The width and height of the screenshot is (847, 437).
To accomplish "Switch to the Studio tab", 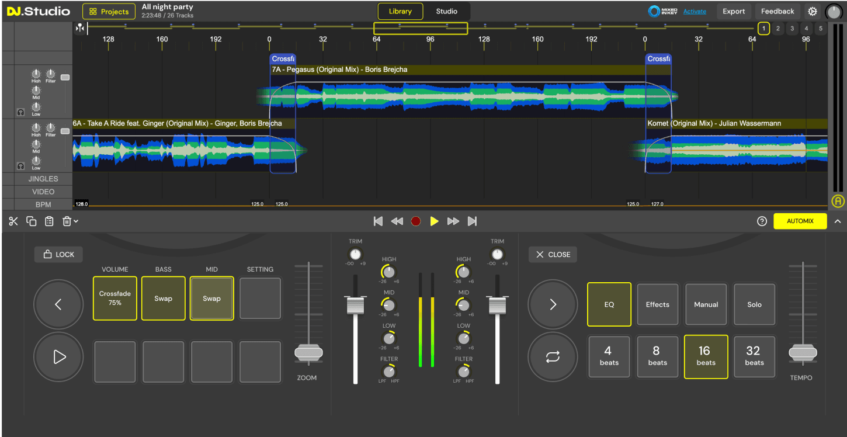I will point(447,11).
